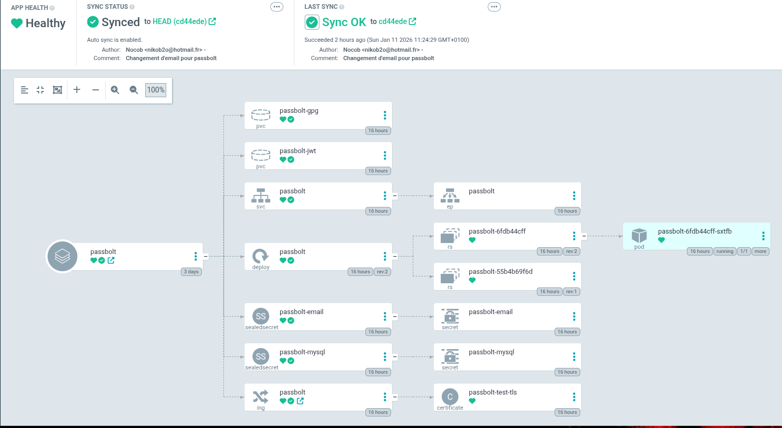
Task: Open external link icon on passbolt application node
Action: click(x=111, y=261)
